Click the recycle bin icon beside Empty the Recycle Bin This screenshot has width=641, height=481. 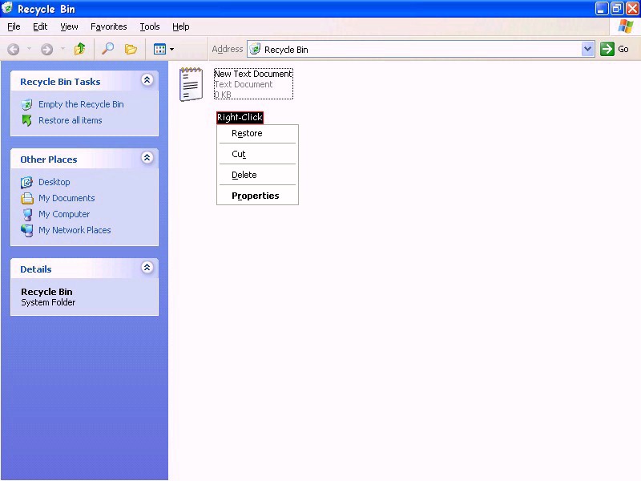click(x=26, y=105)
